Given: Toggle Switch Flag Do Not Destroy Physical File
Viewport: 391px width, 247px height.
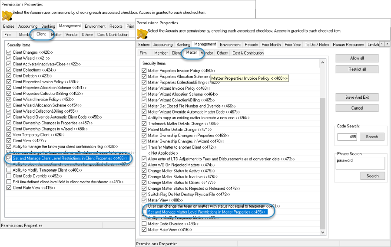Looking at the screenshot, I should (144, 194).
